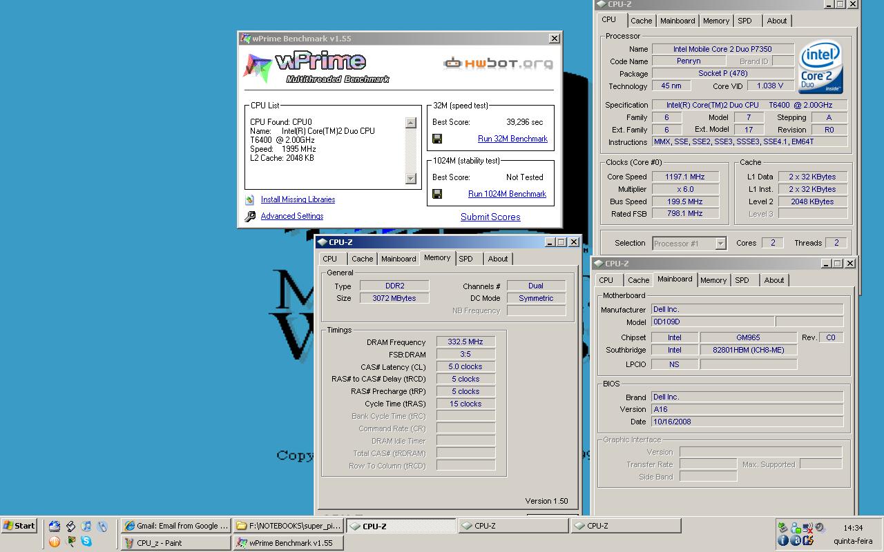Click the processor Name field 'Intel Mobile Core 2 Duo P7350'

coord(722,49)
